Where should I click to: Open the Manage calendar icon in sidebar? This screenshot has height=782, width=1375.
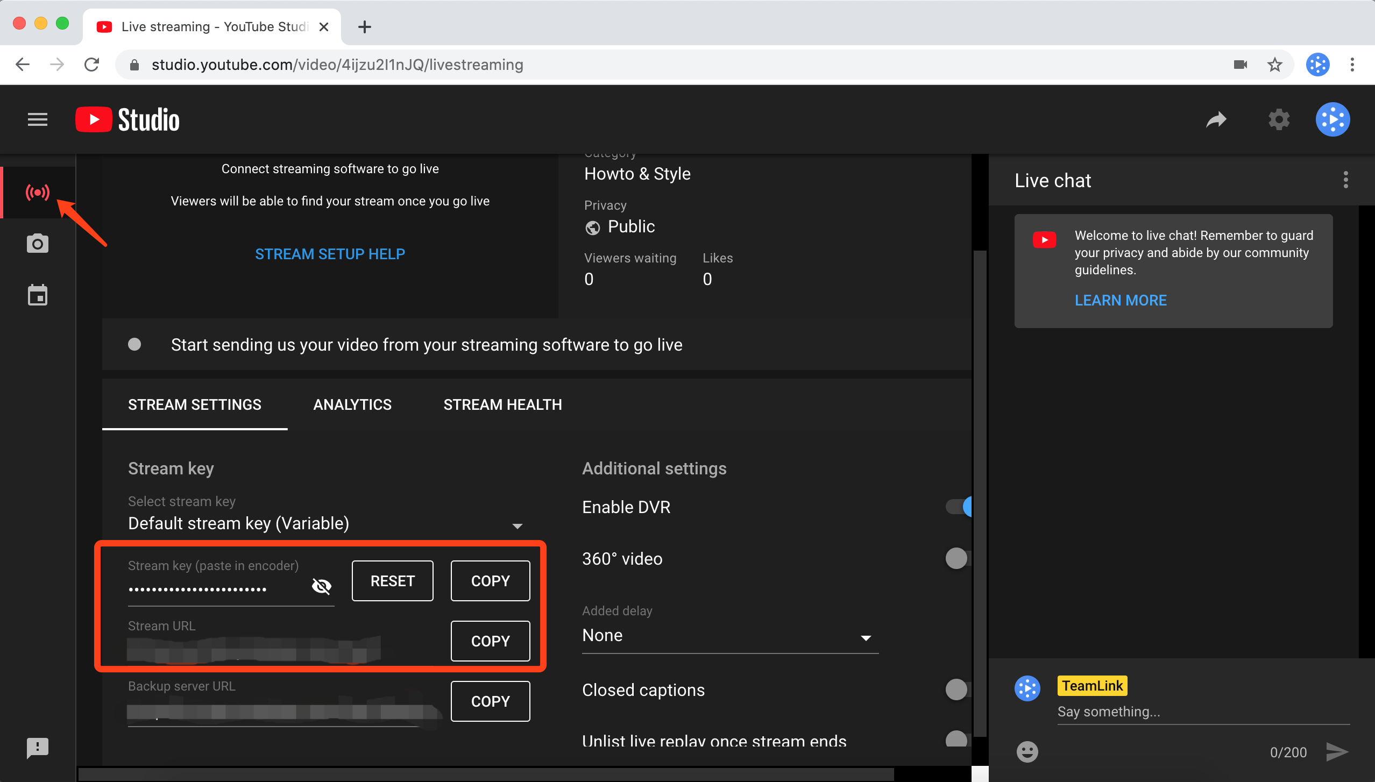38,295
